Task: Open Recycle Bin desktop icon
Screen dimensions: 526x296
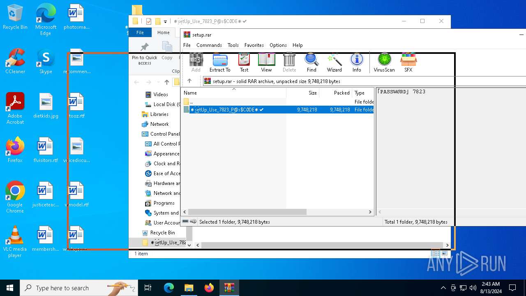Action: pos(15,17)
